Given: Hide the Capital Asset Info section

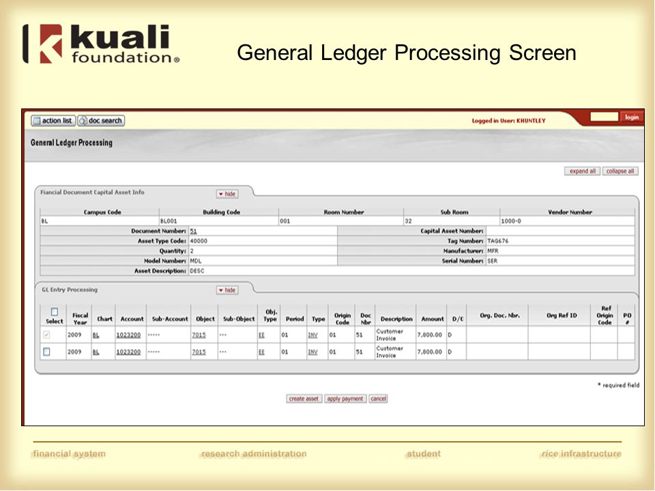Looking at the screenshot, I should tap(227, 194).
